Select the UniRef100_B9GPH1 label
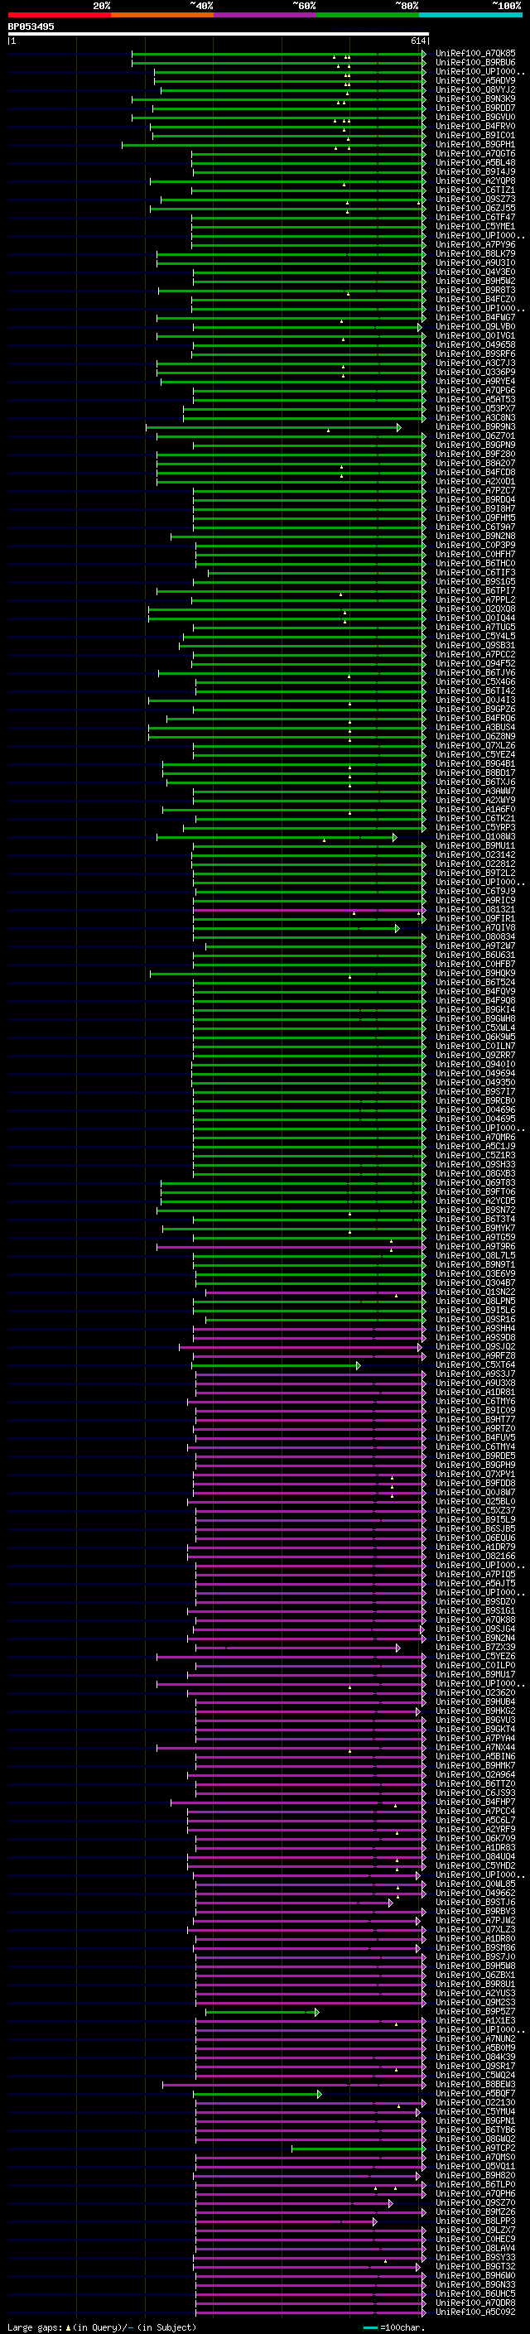 pyautogui.click(x=475, y=144)
